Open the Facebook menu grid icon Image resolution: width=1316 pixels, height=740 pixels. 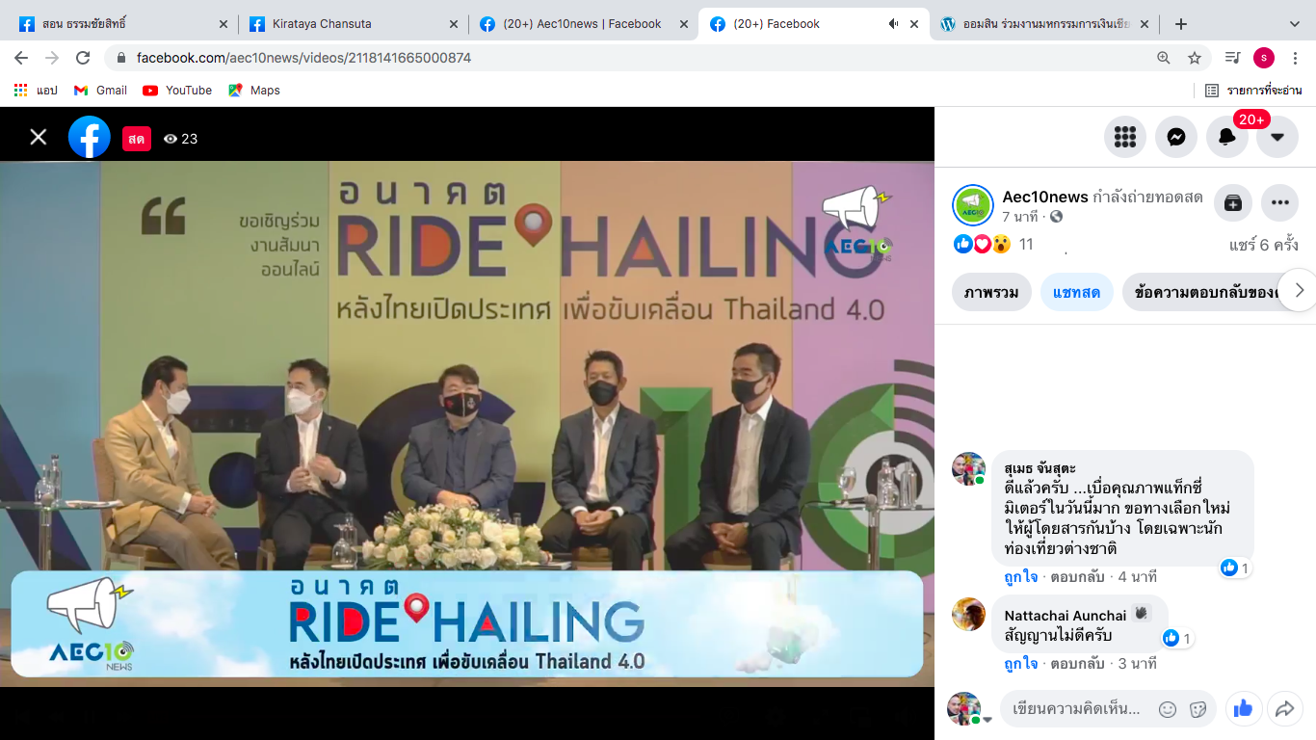pos(1125,137)
